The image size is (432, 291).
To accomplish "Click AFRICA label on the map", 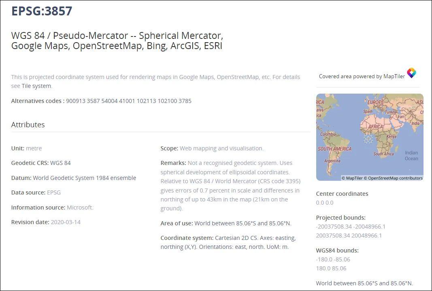I will [376, 127].
